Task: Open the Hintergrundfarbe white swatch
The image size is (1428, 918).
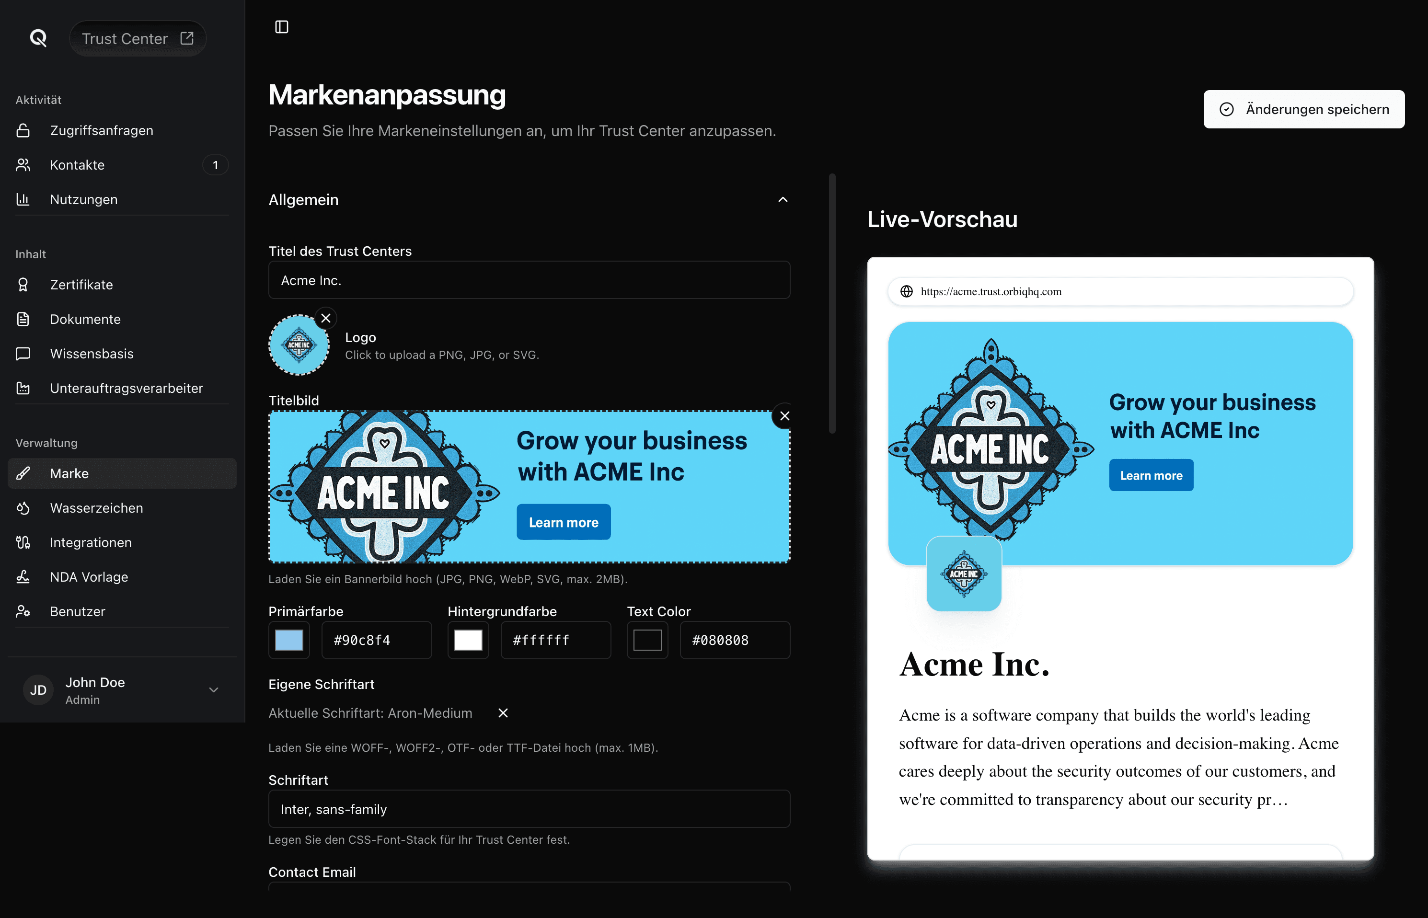Action: click(x=468, y=640)
